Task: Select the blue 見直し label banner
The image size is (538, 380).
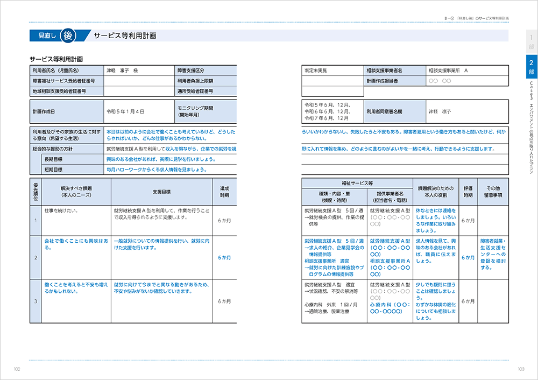Action: coord(46,36)
